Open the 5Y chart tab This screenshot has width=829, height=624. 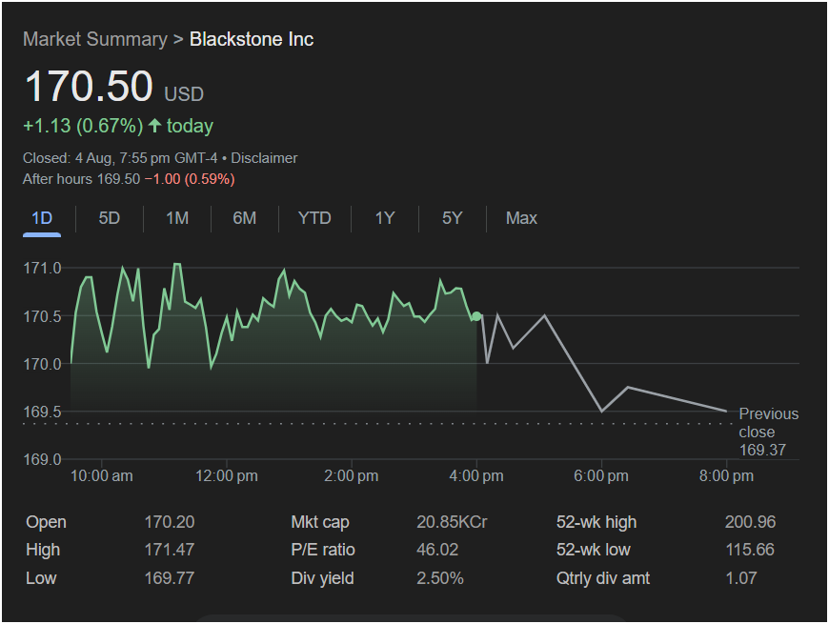coord(452,218)
